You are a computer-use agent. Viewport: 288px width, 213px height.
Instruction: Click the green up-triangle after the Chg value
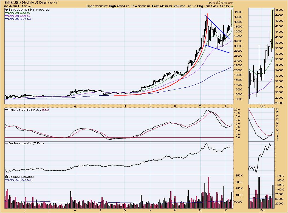click(x=232, y=6)
